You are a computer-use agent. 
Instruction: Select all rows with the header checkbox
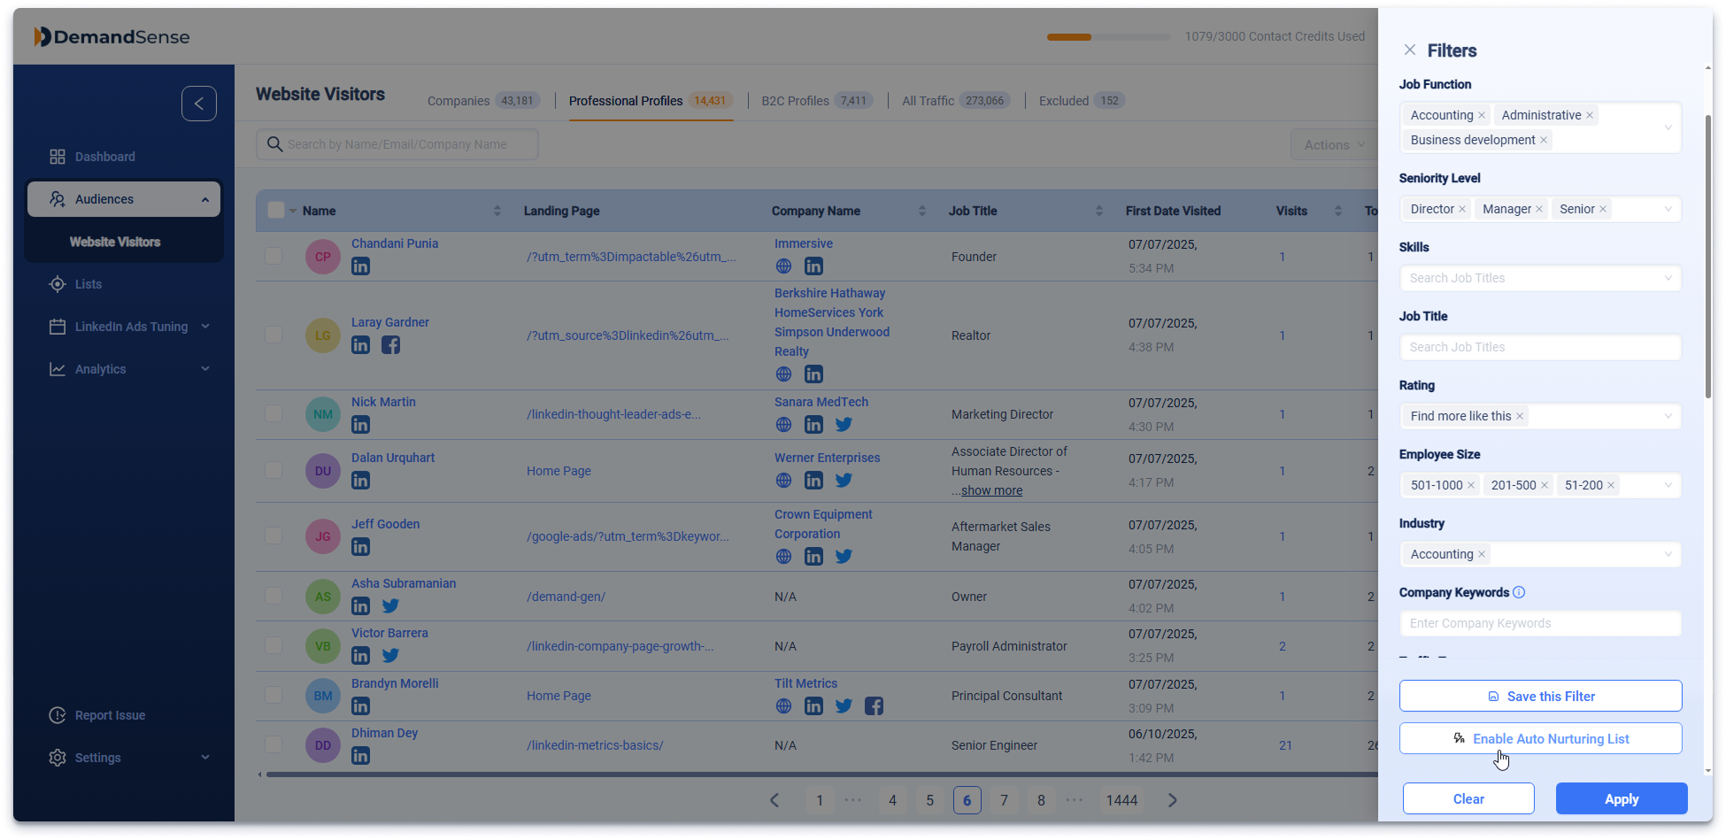pyautogui.click(x=274, y=210)
